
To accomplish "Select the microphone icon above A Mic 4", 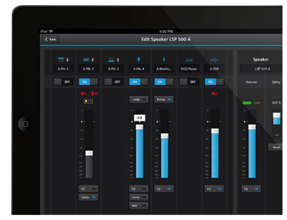I will pos(138,59).
